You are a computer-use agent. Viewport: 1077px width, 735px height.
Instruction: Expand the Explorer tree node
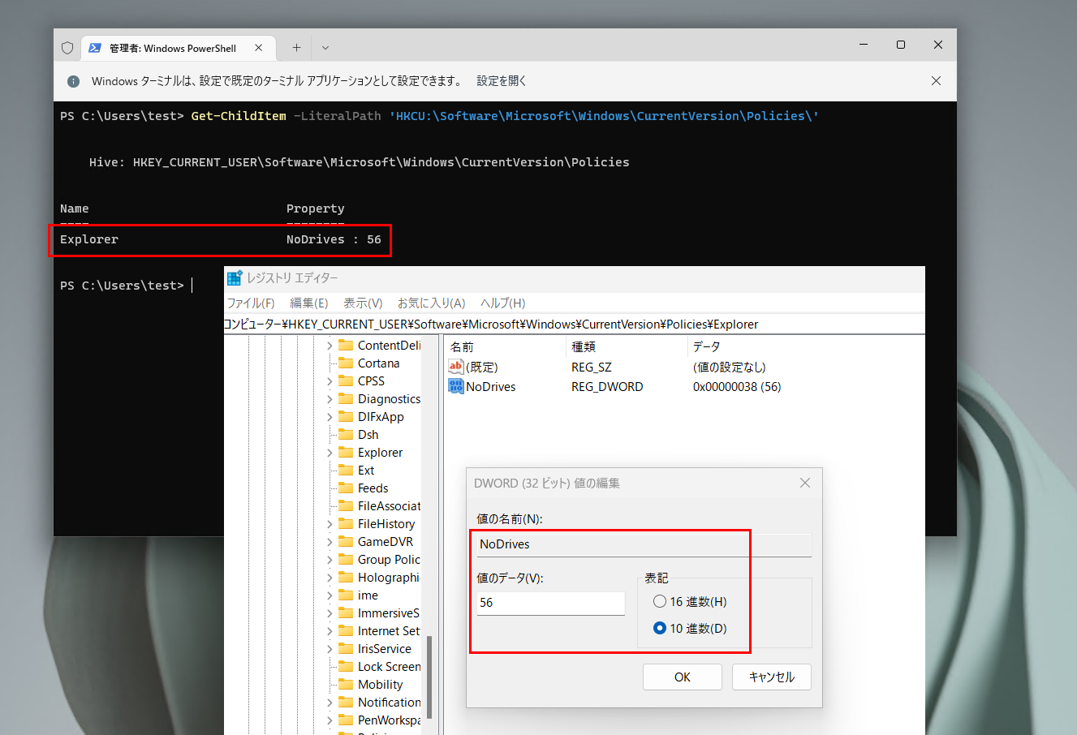(x=330, y=453)
